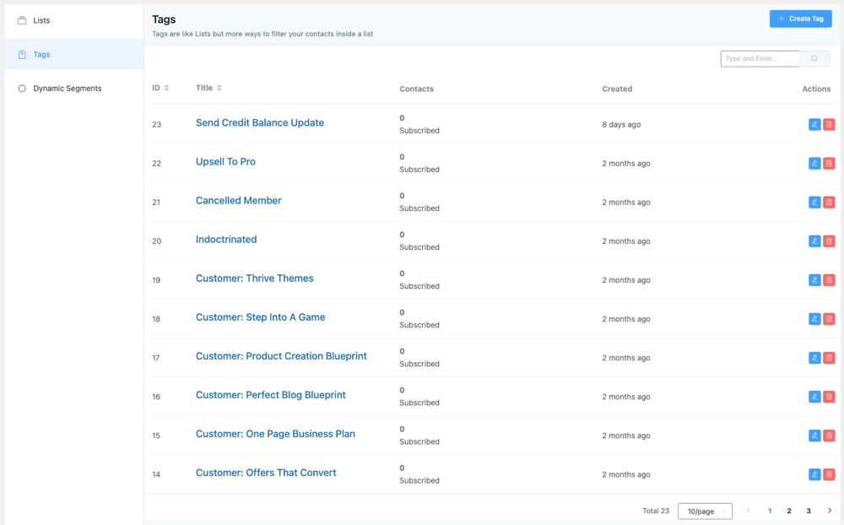Edit the Customer: One Page Business Plan tag
Screen dimensions: 844x525
tap(814, 435)
